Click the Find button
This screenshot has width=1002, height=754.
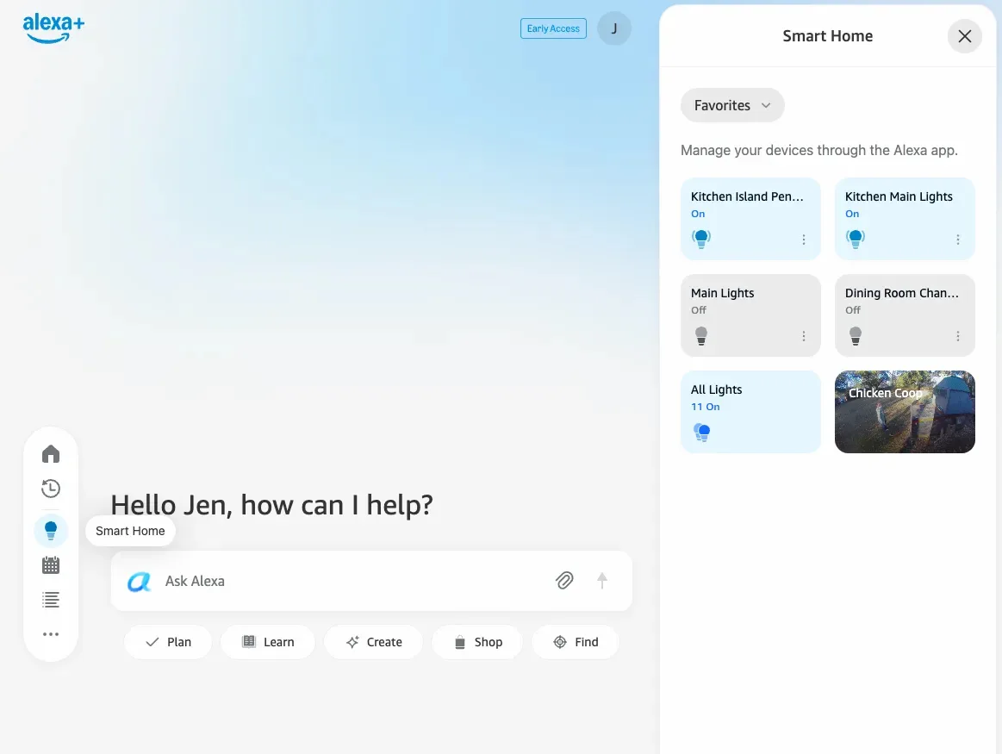[575, 641]
